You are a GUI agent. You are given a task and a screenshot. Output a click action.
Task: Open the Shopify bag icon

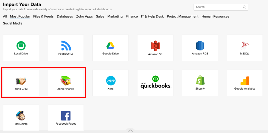coord(200,80)
